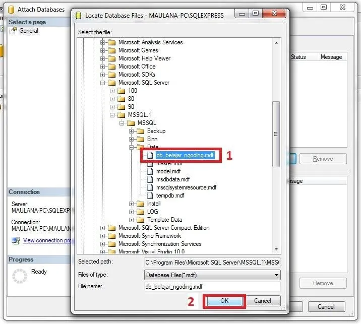Click the tree scrollbar down arrow
Screen dimensions: 361x324
tap(276, 249)
